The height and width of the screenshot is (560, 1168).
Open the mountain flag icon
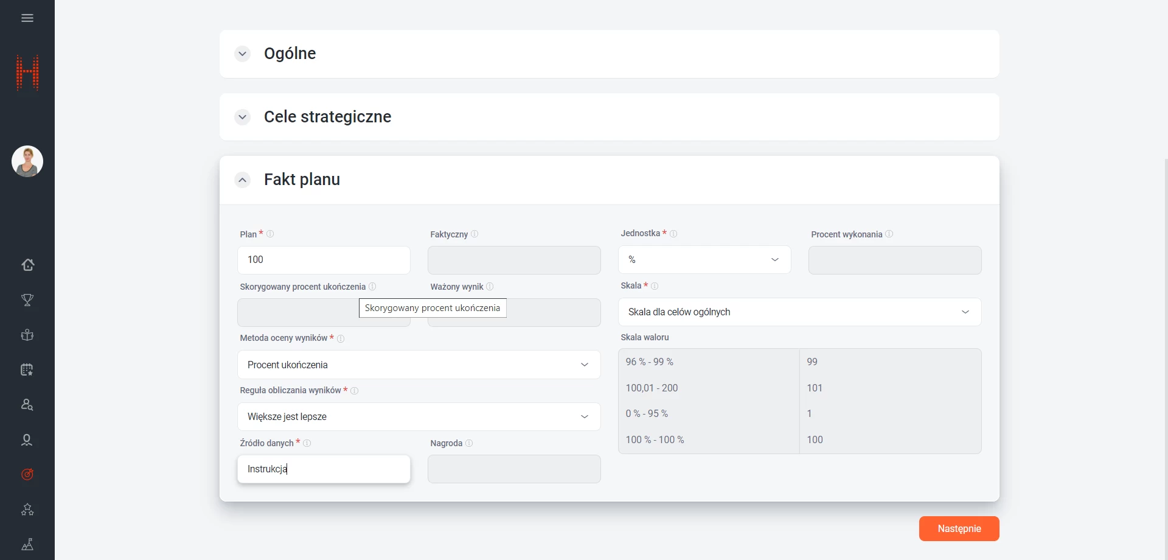[x=27, y=545]
